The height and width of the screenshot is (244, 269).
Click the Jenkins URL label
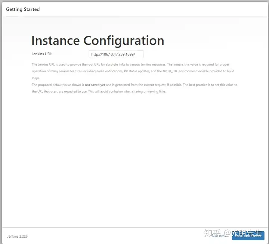pyautogui.click(x=42, y=54)
